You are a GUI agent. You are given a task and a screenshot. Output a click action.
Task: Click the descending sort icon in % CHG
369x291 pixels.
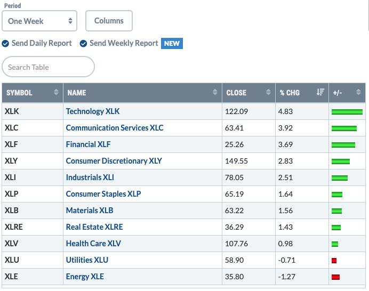[x=320, y=92]
